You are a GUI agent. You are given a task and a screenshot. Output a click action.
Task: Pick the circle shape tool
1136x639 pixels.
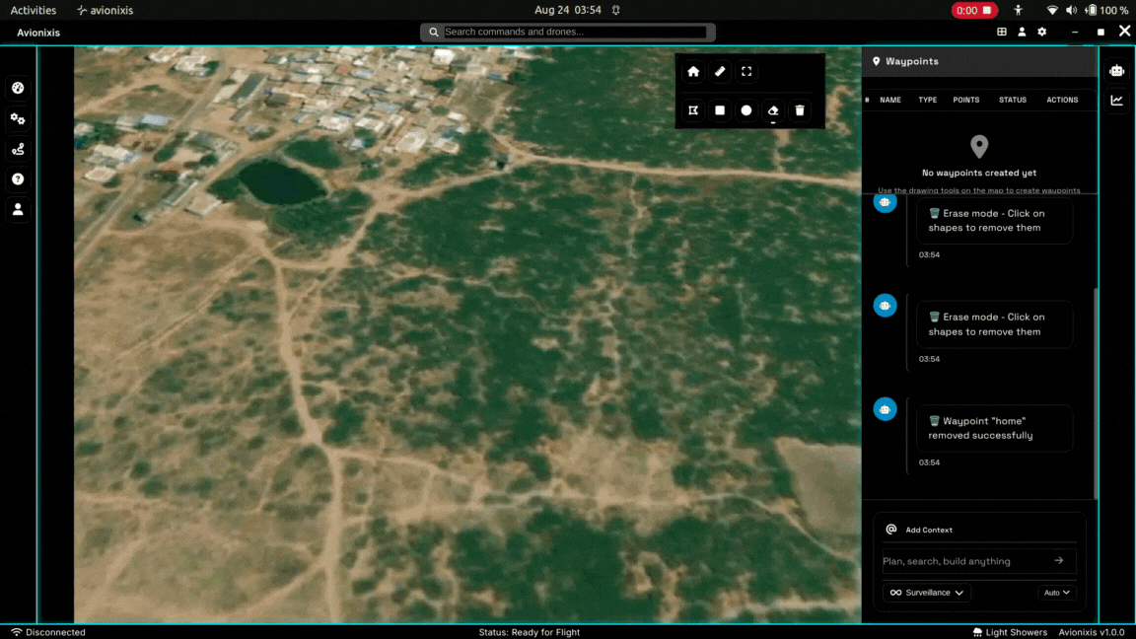pos(746,110)
